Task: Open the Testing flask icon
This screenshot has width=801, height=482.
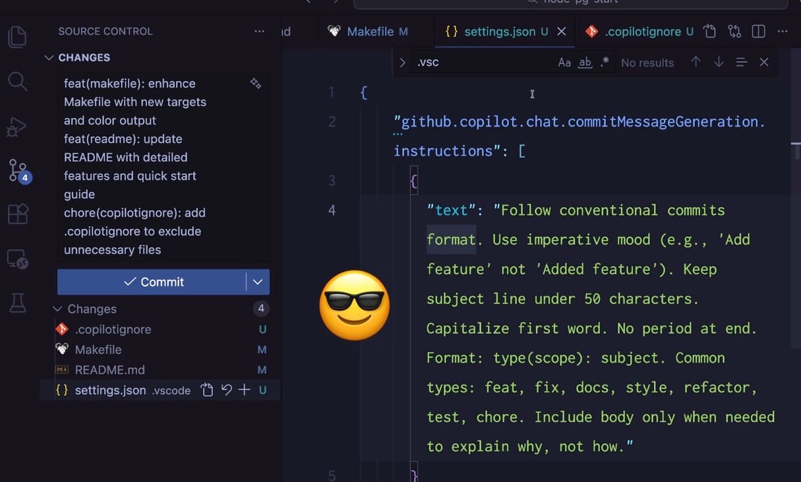Action: coord(18,303)
